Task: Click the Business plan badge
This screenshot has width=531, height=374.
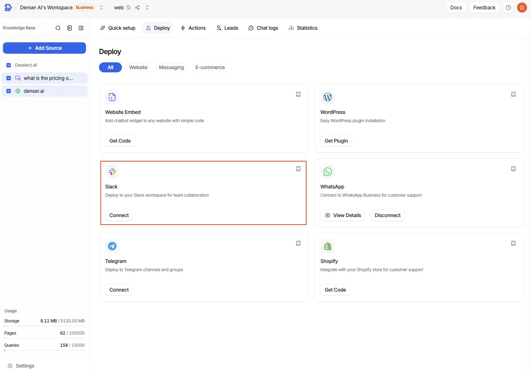Action: [x=85, y=8]
